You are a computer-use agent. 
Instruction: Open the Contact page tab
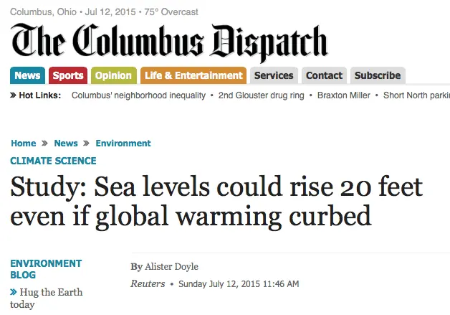[x=324, y=75]
